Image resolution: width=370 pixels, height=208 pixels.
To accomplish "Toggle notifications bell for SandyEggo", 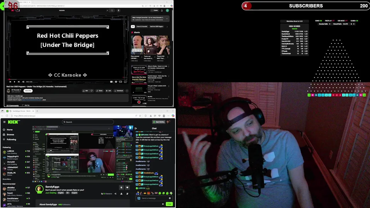I will click(121, 187).
